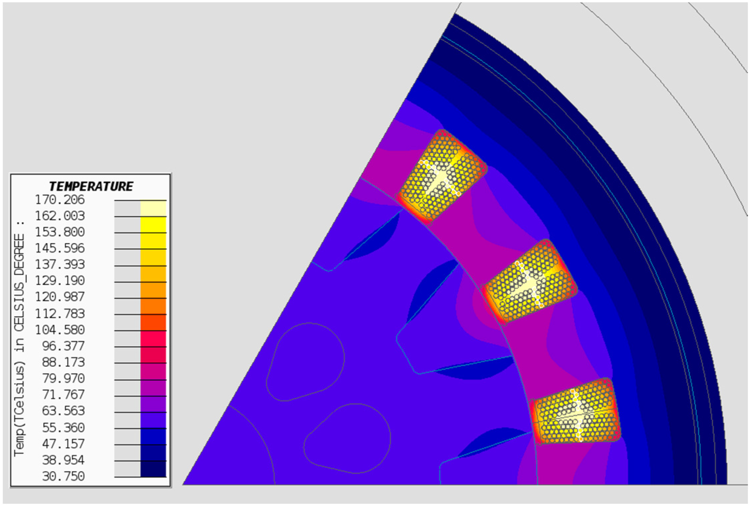Click the upper rounded rotor hole outline
The height and width of the screenshot is (509, 751).
305,362
